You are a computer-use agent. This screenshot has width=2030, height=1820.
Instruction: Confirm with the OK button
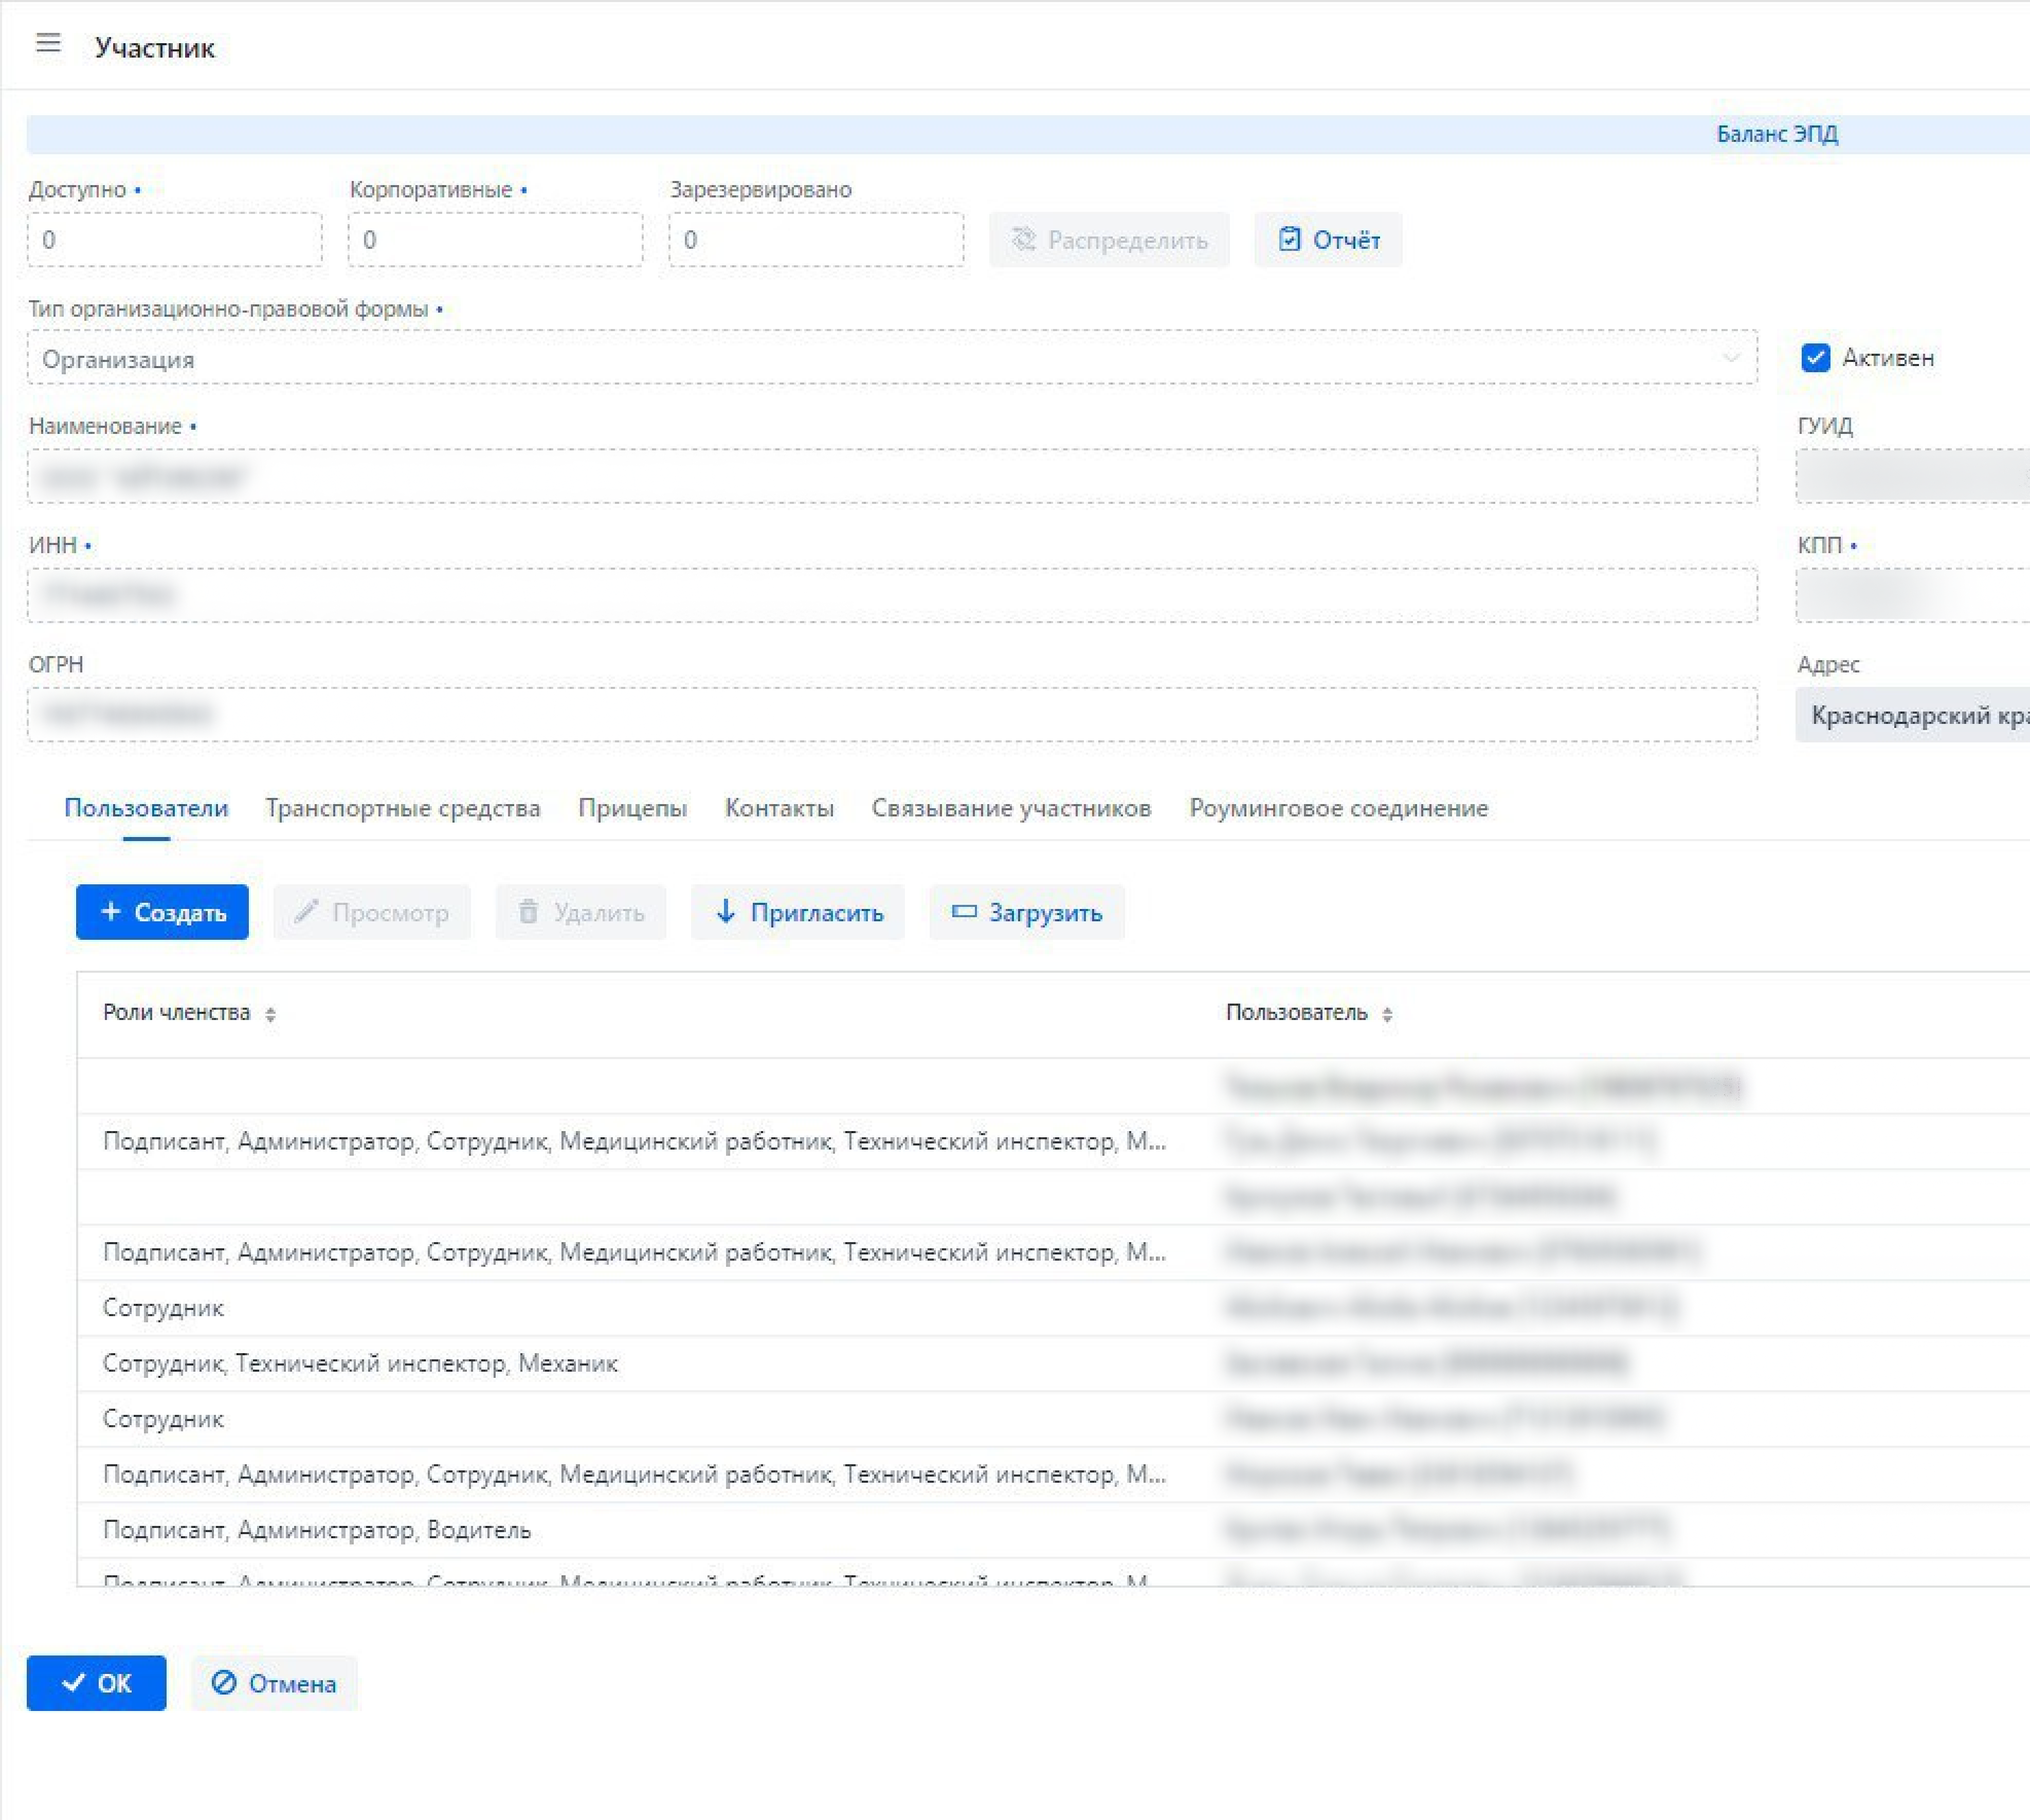[x=96, y=1683]
